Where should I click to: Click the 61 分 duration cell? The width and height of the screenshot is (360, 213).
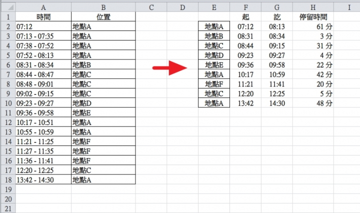coord(313,26)
